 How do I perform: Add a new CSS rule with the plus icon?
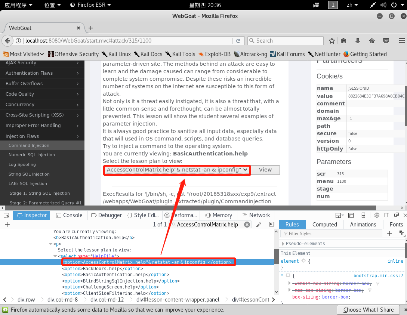(x=389, y=233)
